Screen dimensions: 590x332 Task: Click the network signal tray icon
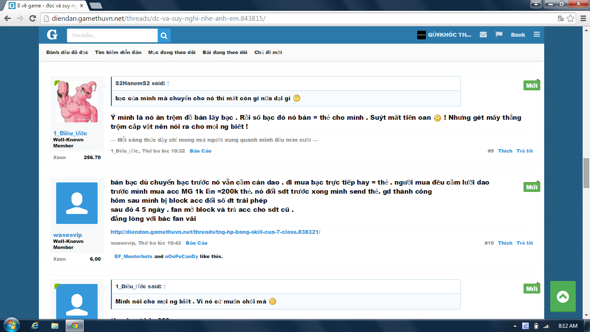click(x=546, y=326)
